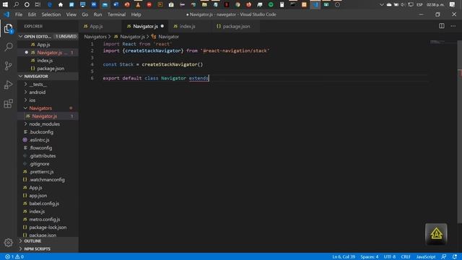Viewport: 462px width, 260px height.
Task: Open the Explorer view in activity bar
Action: click(9, 29)
